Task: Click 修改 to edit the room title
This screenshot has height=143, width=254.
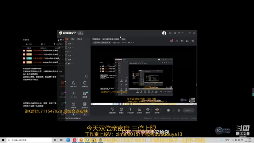Action: [x=123, y=39]
